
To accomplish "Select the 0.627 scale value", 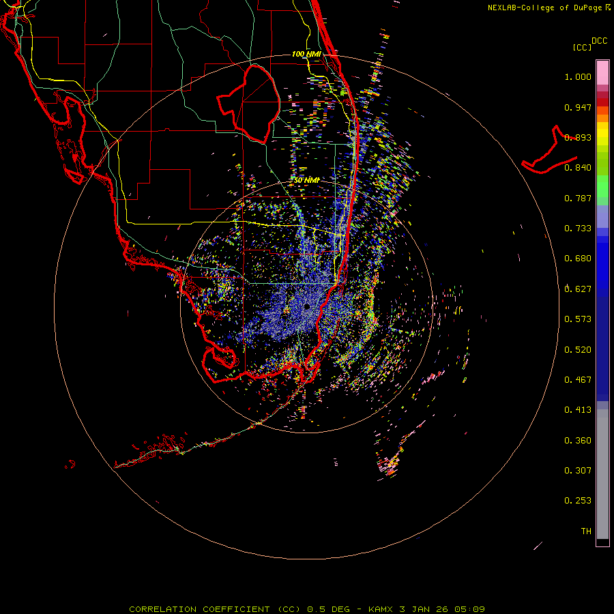I will click(578, 289).
